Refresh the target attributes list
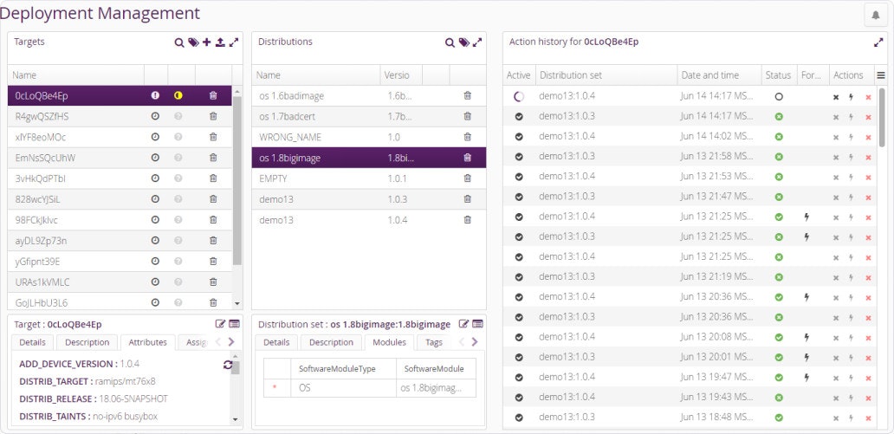The width and height of the screenshot is (894, 434). click(228, 365)
